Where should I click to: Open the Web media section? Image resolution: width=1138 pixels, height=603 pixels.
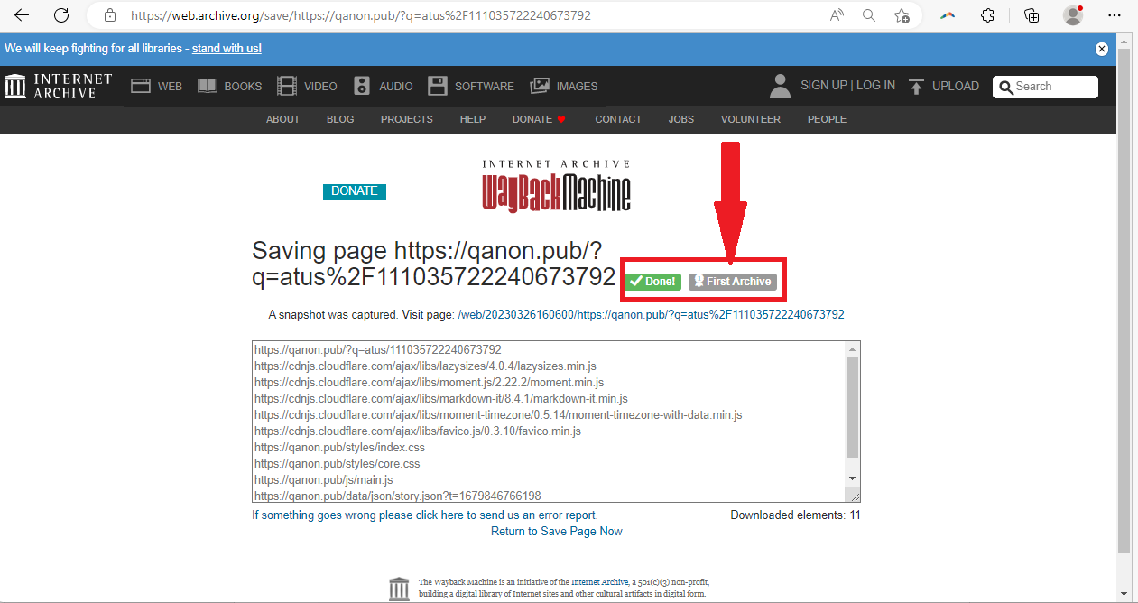pyautogui.click(x=156, y=87)
